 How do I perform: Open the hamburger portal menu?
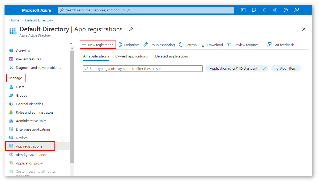click(x=10, y=10)
